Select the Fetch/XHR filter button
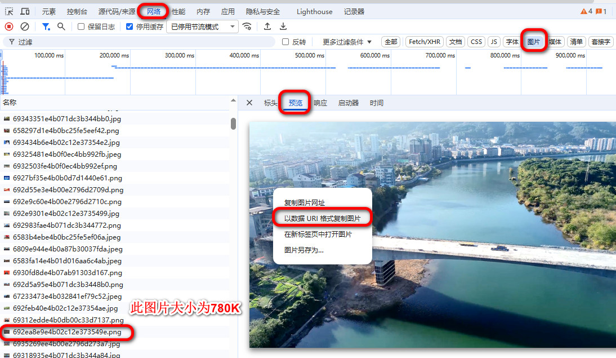The image size is (616, 358). coord(425,41)
